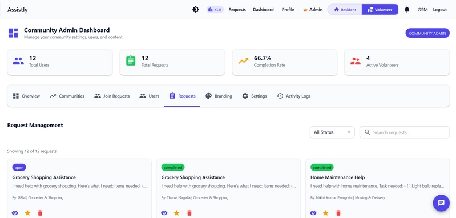The image size is (456, 218).
Task: Switch to Volunteer mode
Action: (380, 10)
